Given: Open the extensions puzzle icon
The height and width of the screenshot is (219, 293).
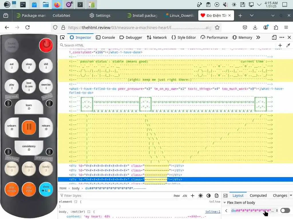Looking at the screenshot, I should tap(276, 28).
